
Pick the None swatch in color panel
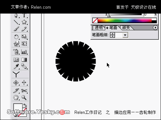click(95, 21)
